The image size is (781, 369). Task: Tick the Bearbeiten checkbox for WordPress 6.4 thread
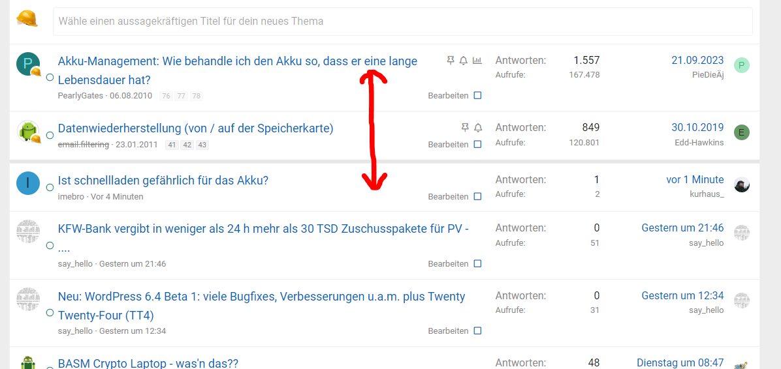click(x=477, y=331)
